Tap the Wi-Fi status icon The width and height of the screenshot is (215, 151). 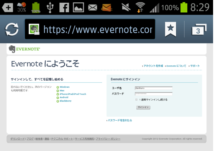[140, 7]
